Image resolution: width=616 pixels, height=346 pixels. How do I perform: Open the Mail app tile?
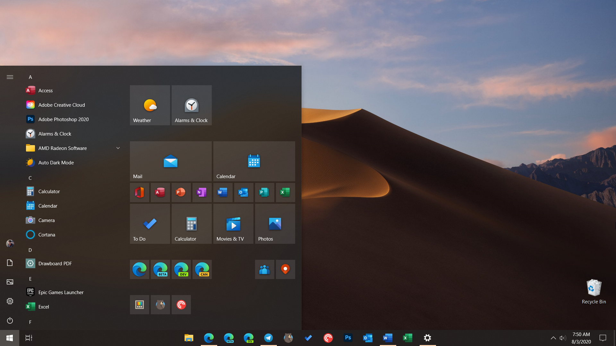(x=171, y=161)
